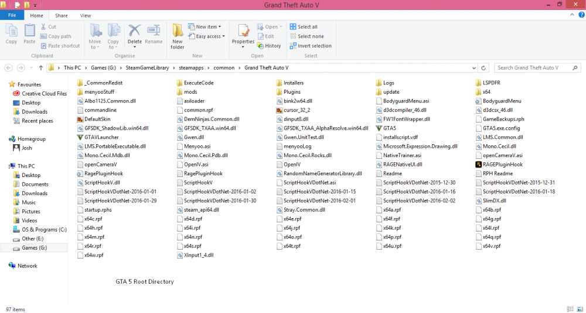The height and width of the screenshot is (313, 586).
Task: Expand the address bar history dropdown
Action: tap(474, 68)
